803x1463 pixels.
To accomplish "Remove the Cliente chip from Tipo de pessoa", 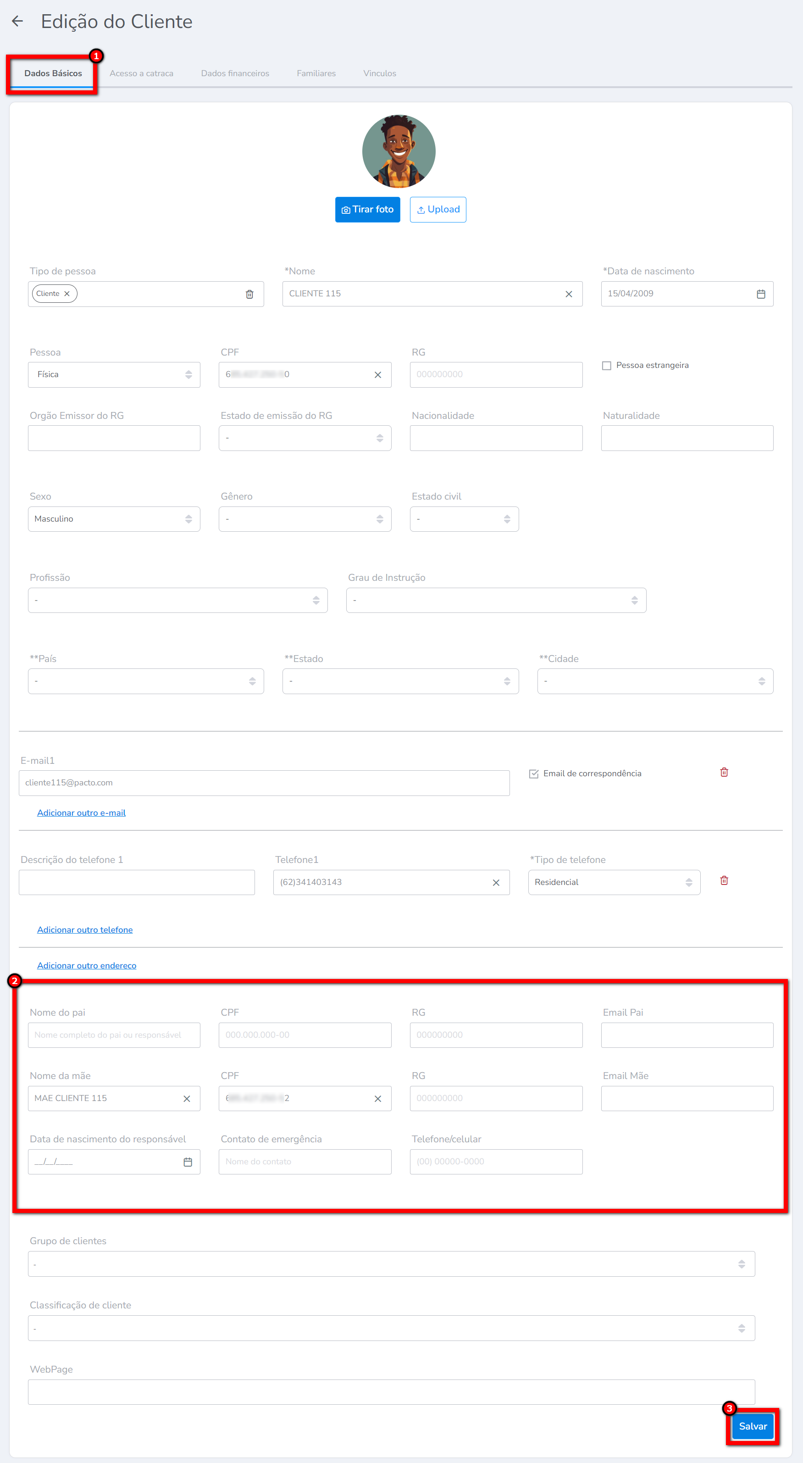I will point(67,294).
